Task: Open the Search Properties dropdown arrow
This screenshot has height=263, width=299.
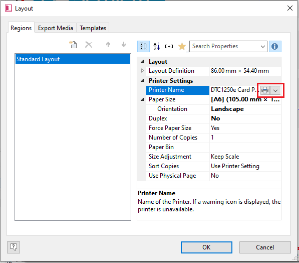Action: coord(263,47)
